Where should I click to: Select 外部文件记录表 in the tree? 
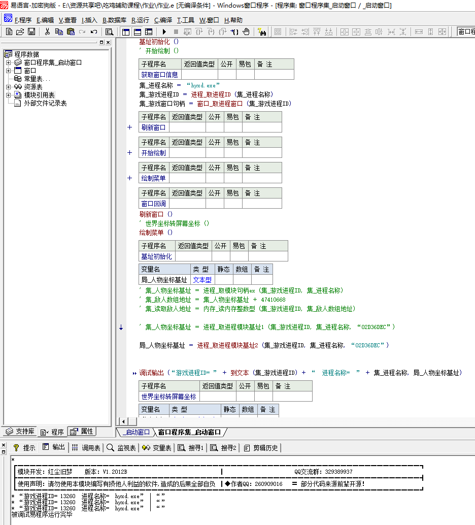pos(45,104)
